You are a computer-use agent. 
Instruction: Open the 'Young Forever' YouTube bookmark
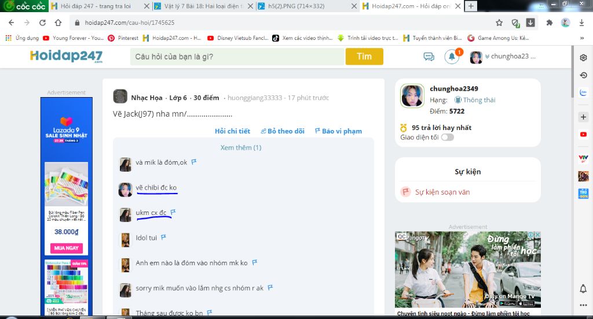click(x=74, y=38)
